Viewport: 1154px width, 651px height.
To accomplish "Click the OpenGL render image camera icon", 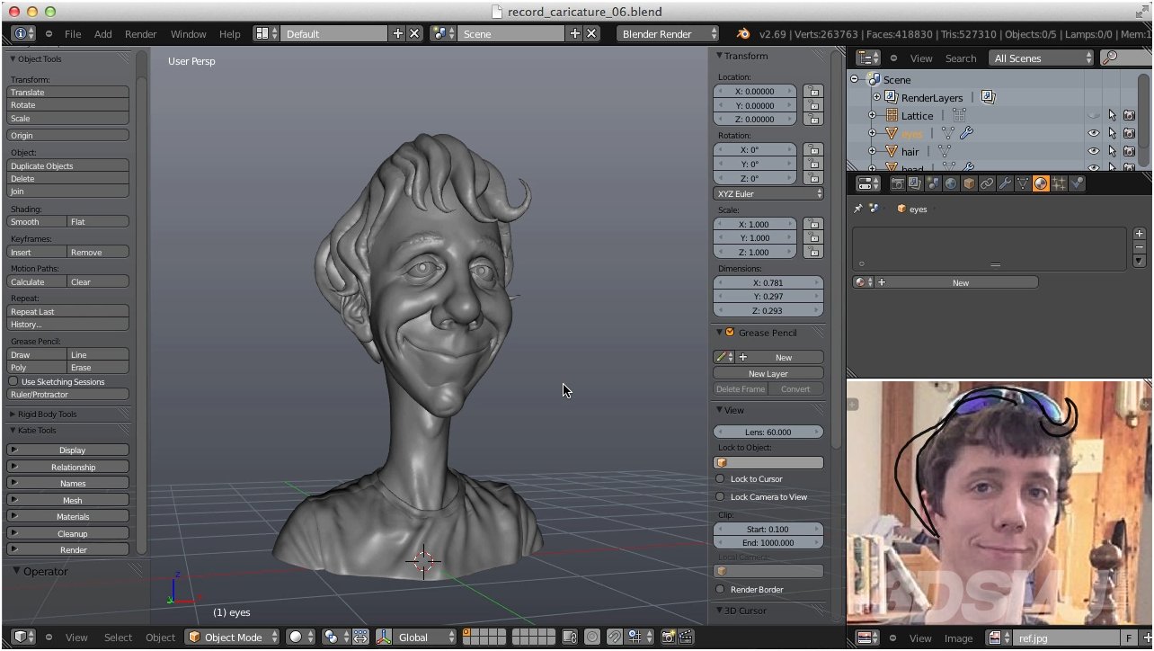I will (x=668, y=637).
